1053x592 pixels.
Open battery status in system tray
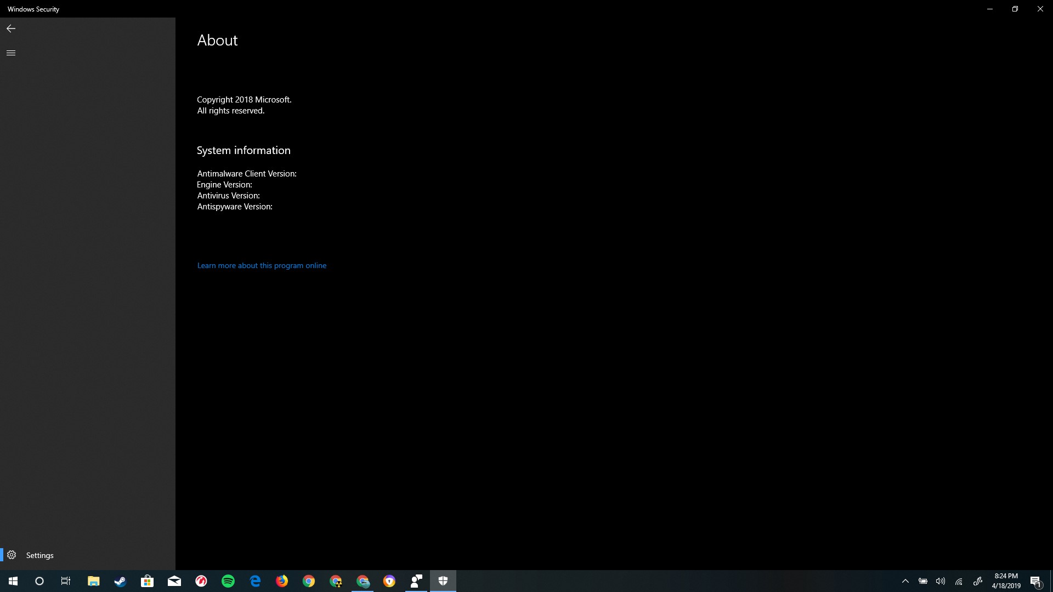[923, 581]
